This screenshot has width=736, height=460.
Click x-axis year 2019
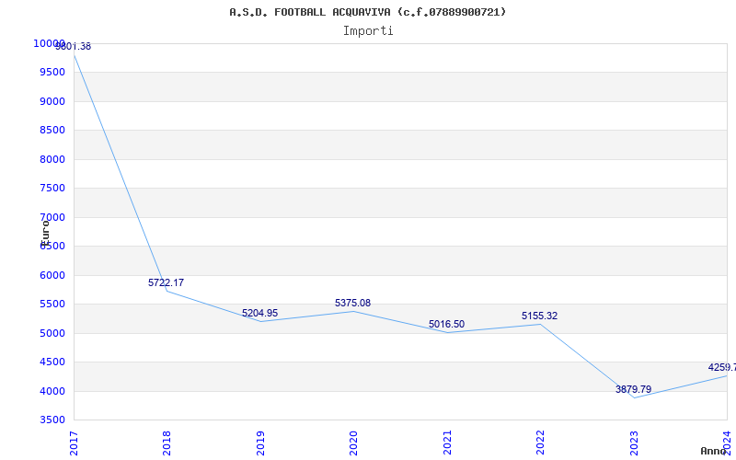point(260,443)
